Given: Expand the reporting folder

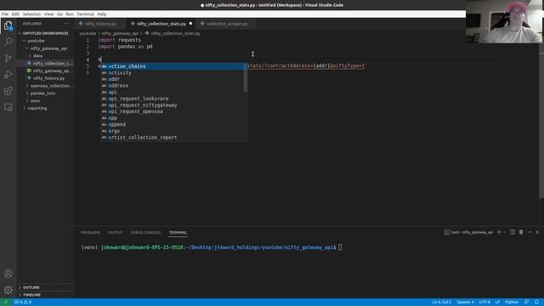Looking at the screenshot, I should click(x=46, y=108).
